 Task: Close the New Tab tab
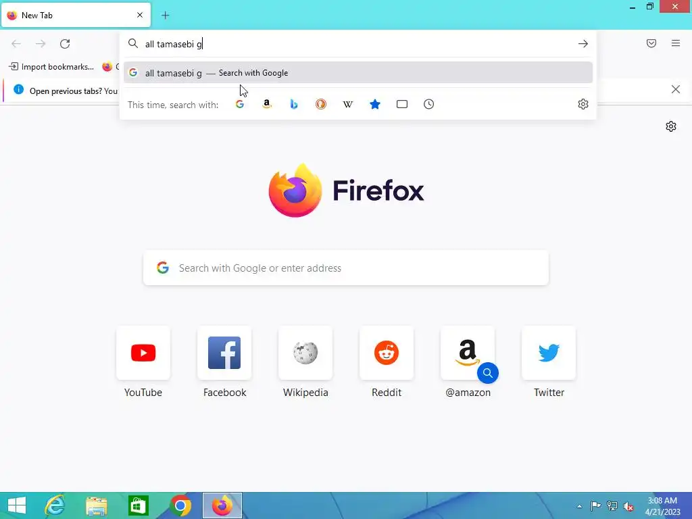coord(140,15)
